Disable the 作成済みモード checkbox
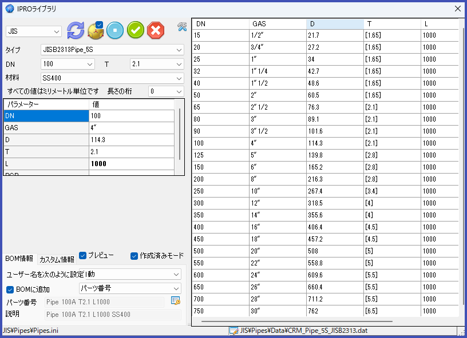 click(134, 256)
